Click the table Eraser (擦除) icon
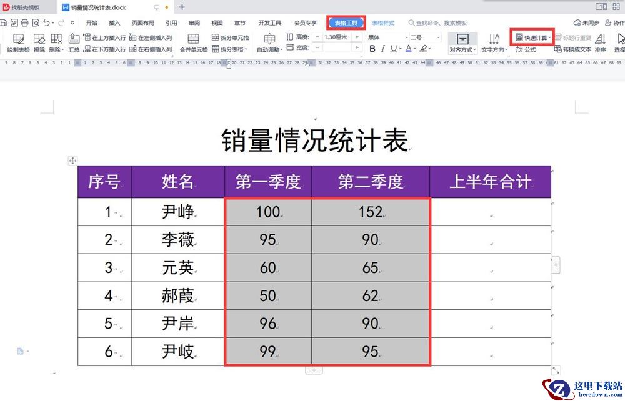The height and width of the screenshot is (401, 625). 39,42
